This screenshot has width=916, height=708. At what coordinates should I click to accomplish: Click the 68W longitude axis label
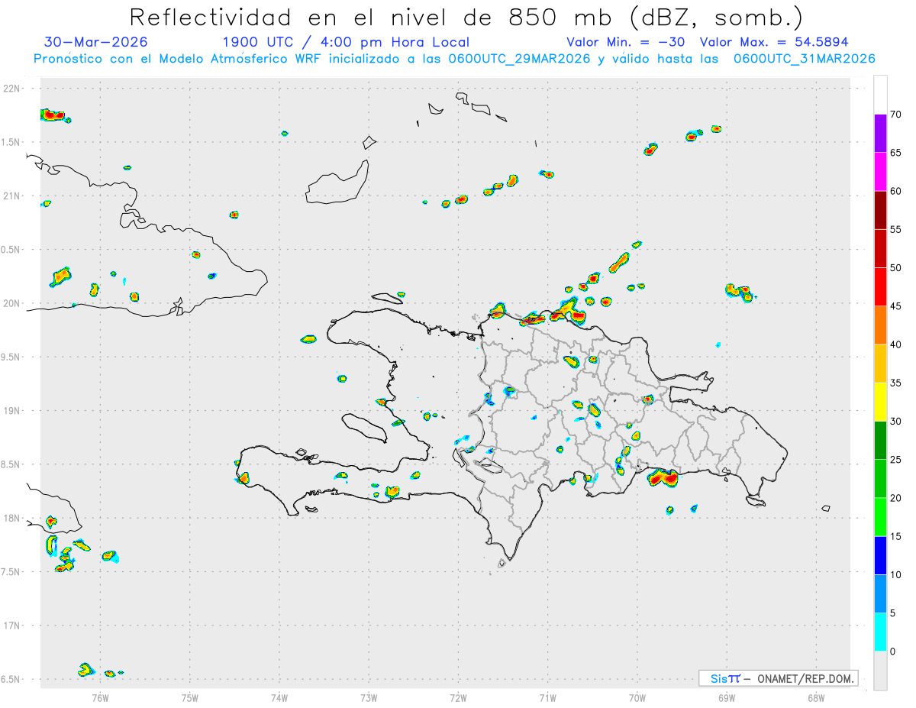coord(816,697)
